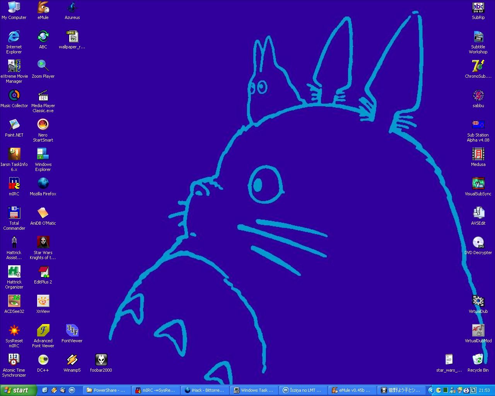The width and height of the screenshot is (495, 396).
Task: Select the Azureus desktop icon
Action: click(72, 10)
